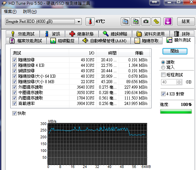The width and height of the screenshot is (196, 170).
Task: Open the 自動噪聲管理 (AAM) tab
Action: [105, 41]
